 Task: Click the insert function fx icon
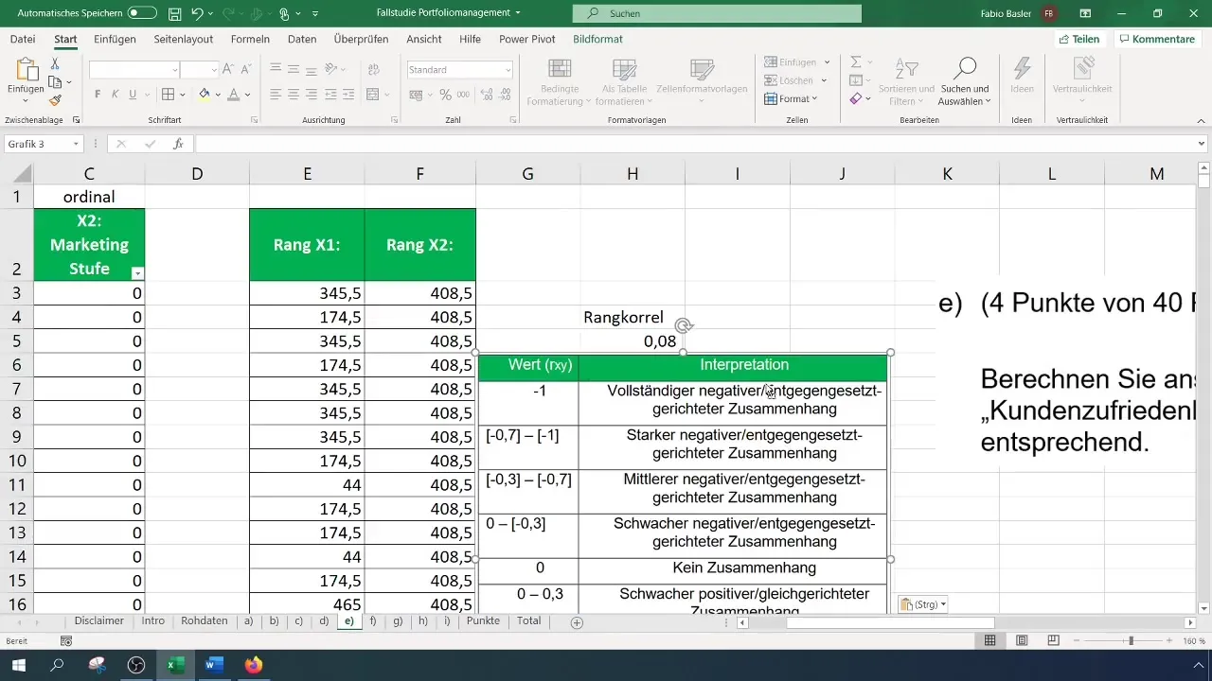(178, 144)
